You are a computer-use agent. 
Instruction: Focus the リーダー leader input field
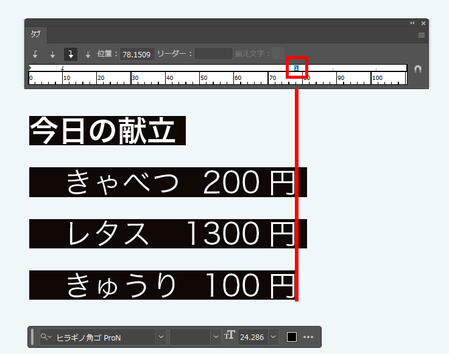coord(213,54)
